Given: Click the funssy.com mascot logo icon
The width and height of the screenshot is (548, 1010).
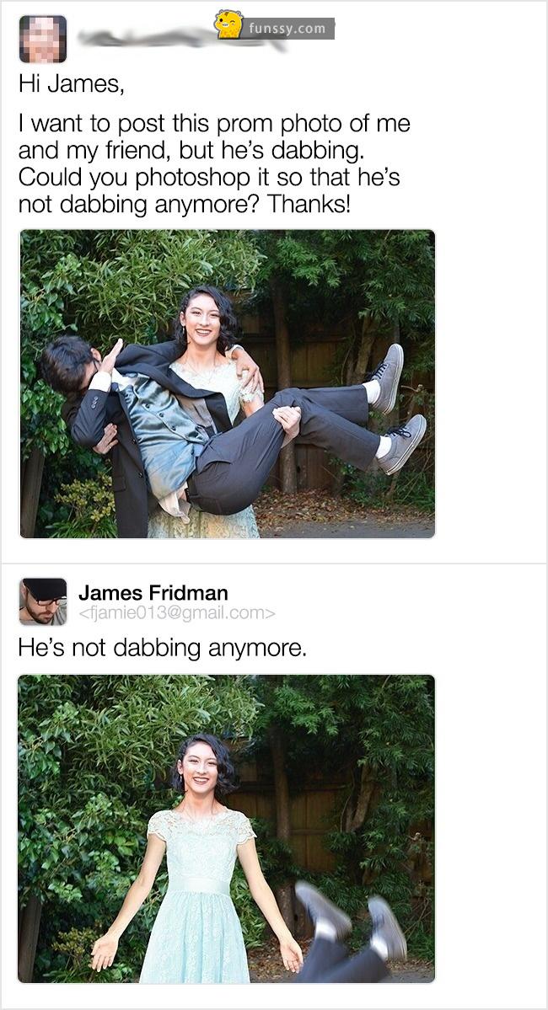Looking at the screenshot, I should [x=228, y=24].
